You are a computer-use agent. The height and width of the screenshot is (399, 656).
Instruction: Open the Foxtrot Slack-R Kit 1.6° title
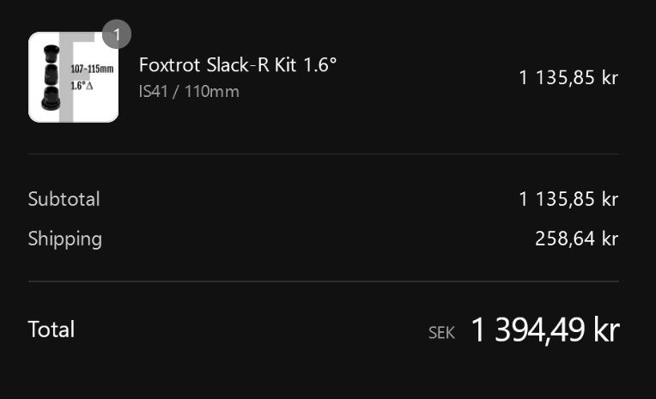coord(237,65)
